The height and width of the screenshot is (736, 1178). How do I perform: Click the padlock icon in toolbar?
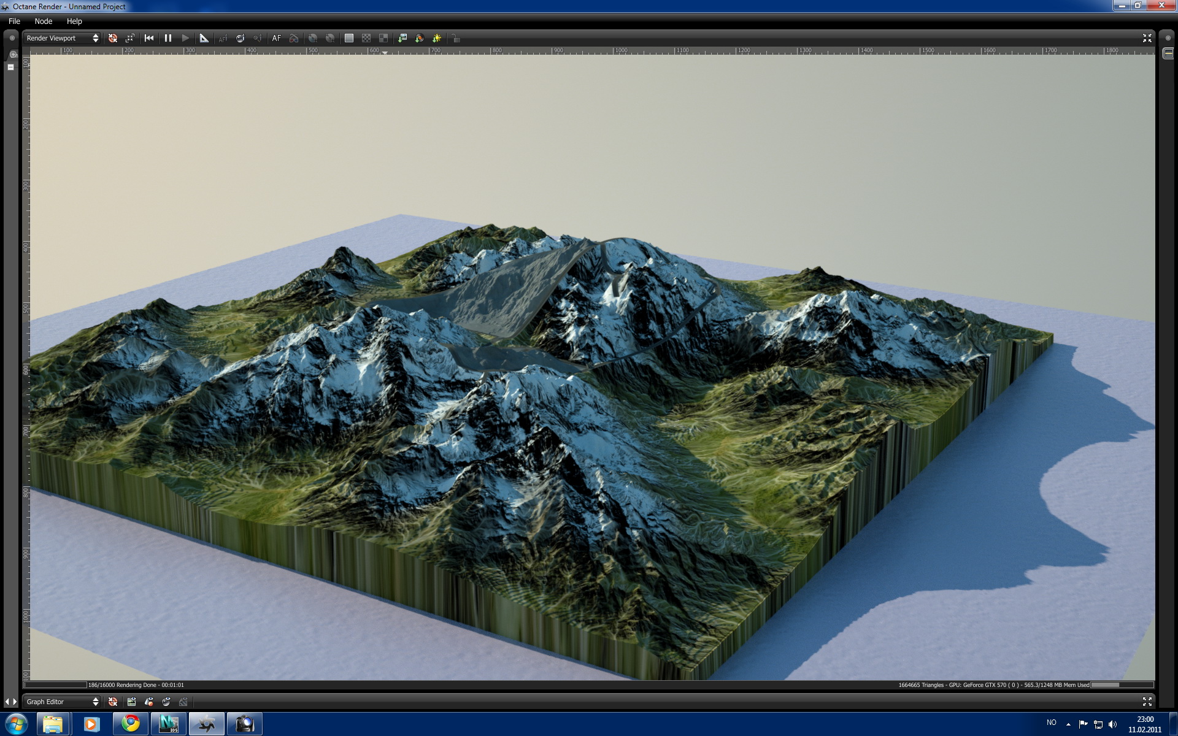[455, 38]
